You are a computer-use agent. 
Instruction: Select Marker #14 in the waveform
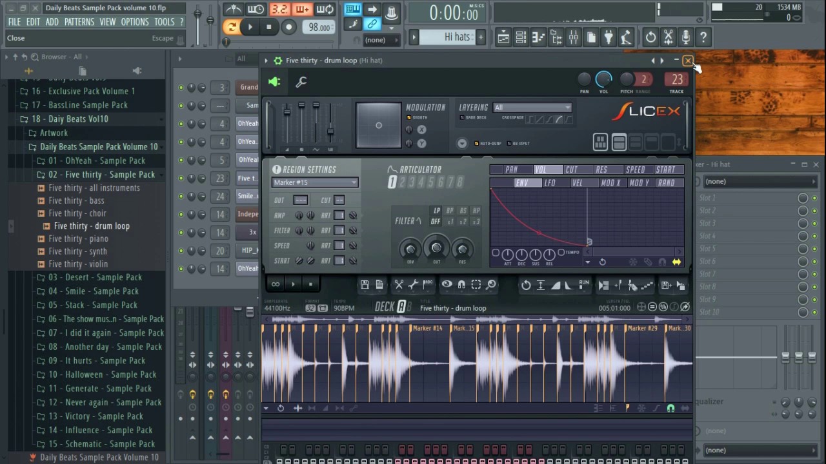tap(427, 328)
